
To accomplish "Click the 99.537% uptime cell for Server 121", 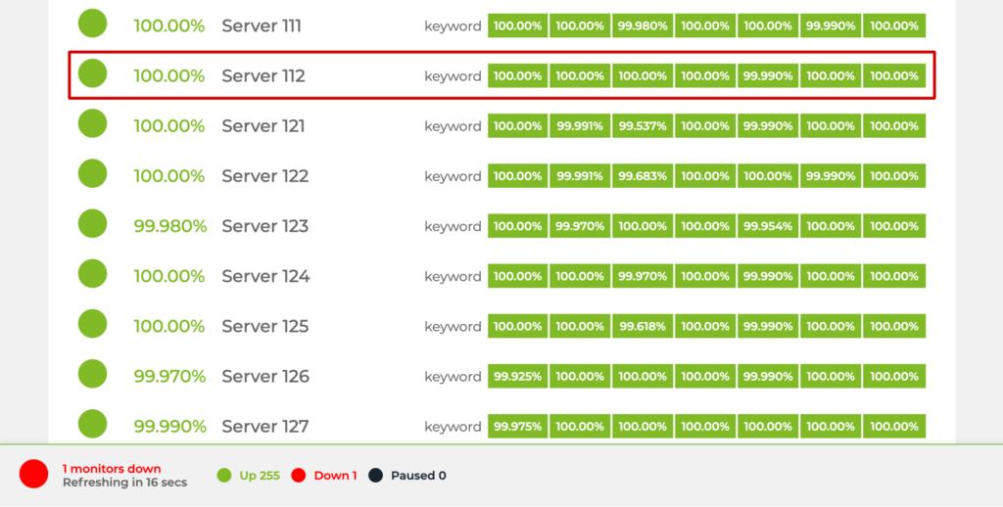I will click(643, 126).
